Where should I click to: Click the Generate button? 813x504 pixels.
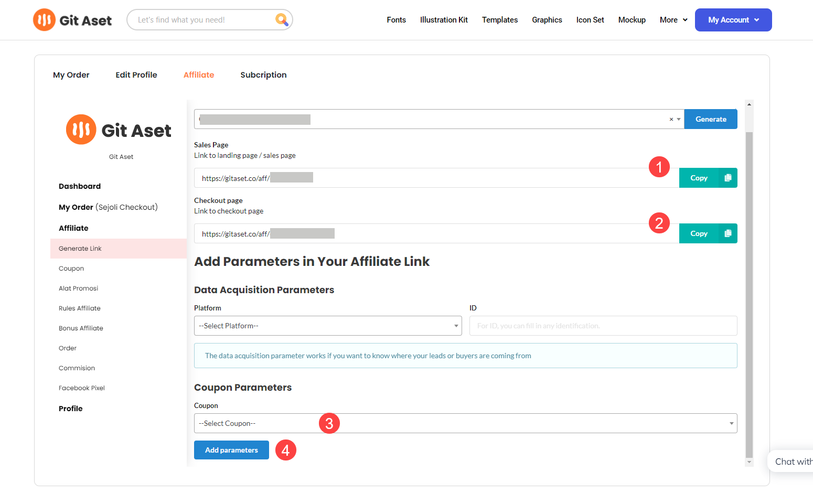(711, 119)
